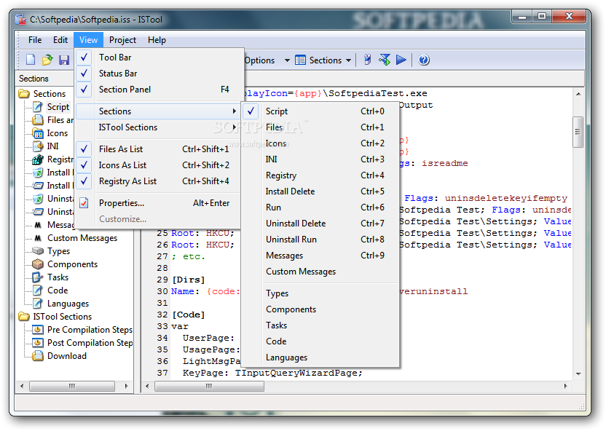606x431 pixels.
Task: Click the compile script toolbar icon
Action: (368, 60)
